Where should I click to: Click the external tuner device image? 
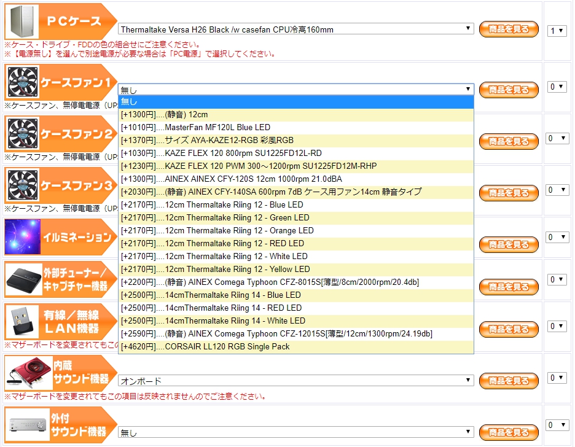point(24,280)
